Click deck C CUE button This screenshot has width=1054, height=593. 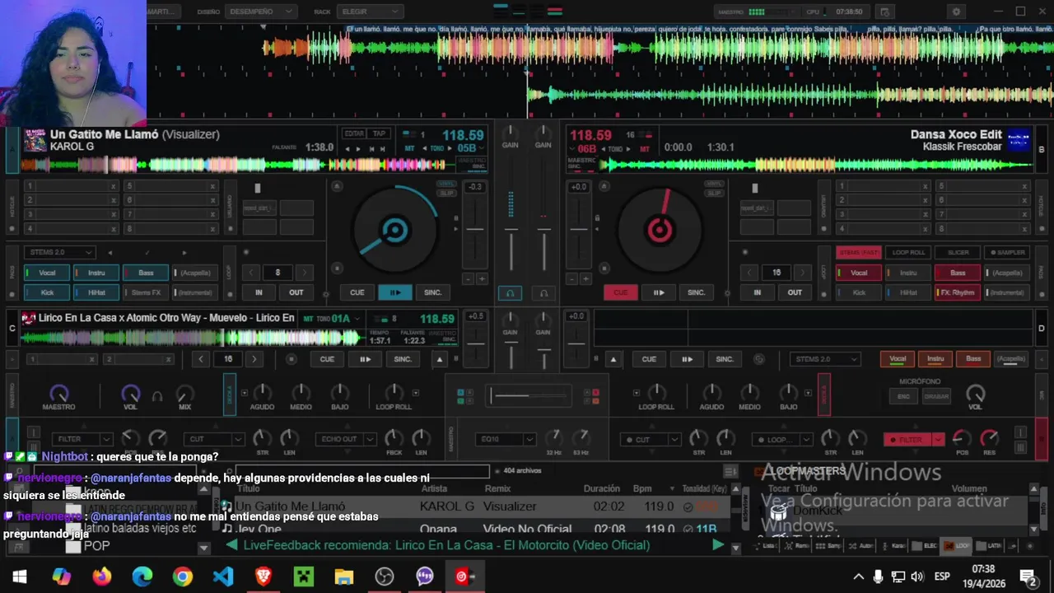point(327,359)
